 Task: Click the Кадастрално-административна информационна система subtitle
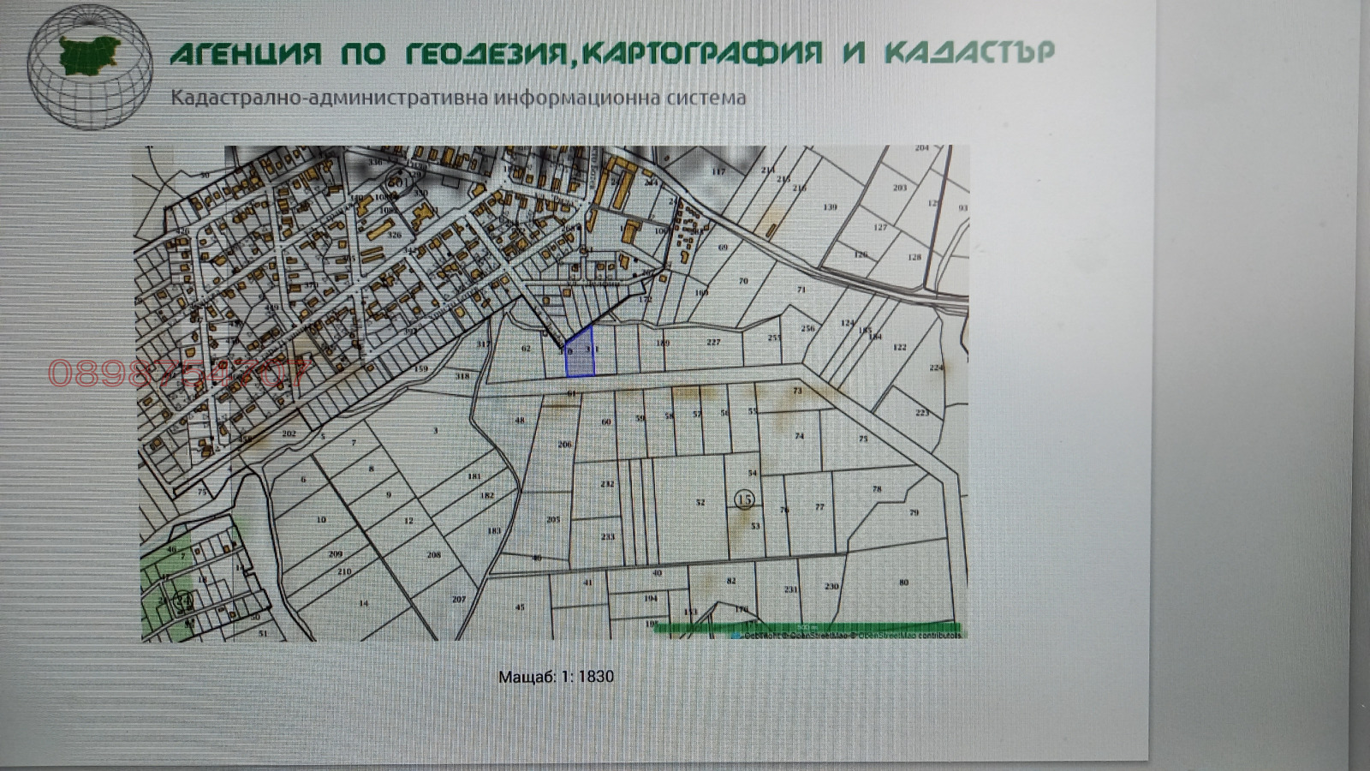coord(458,98)
